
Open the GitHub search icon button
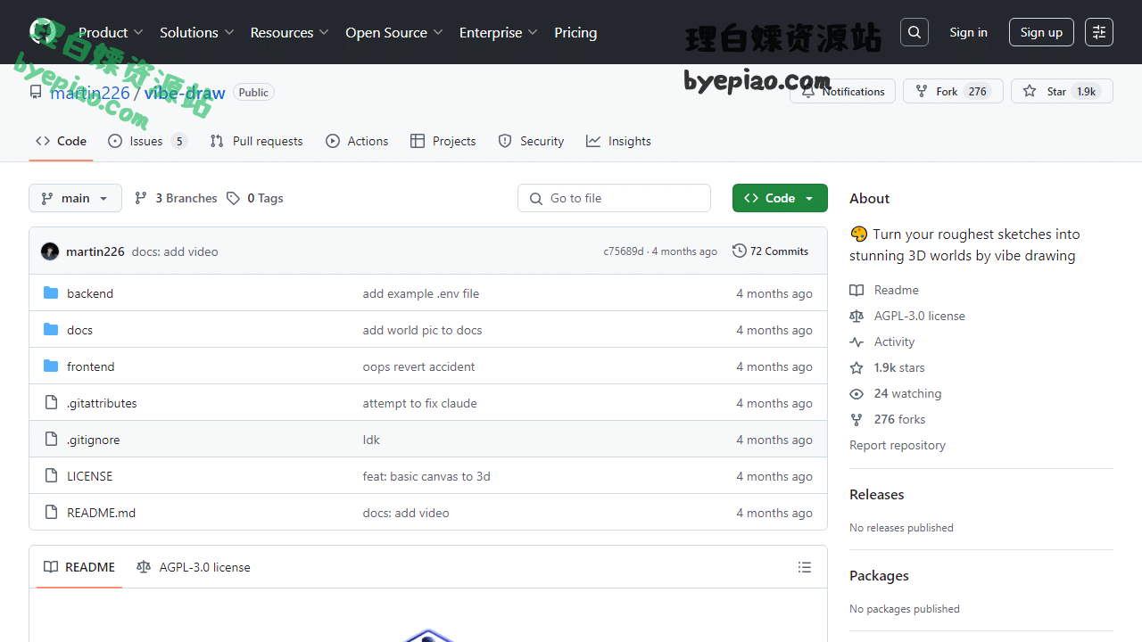coord(914,32)
